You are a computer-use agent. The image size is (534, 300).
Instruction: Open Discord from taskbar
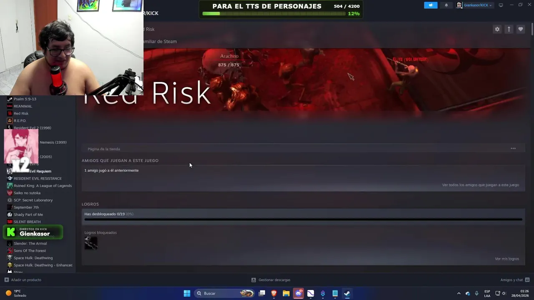click(298, 293)
